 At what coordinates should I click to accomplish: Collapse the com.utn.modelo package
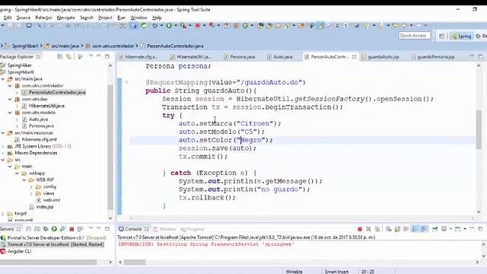click(x=10, y=113)
